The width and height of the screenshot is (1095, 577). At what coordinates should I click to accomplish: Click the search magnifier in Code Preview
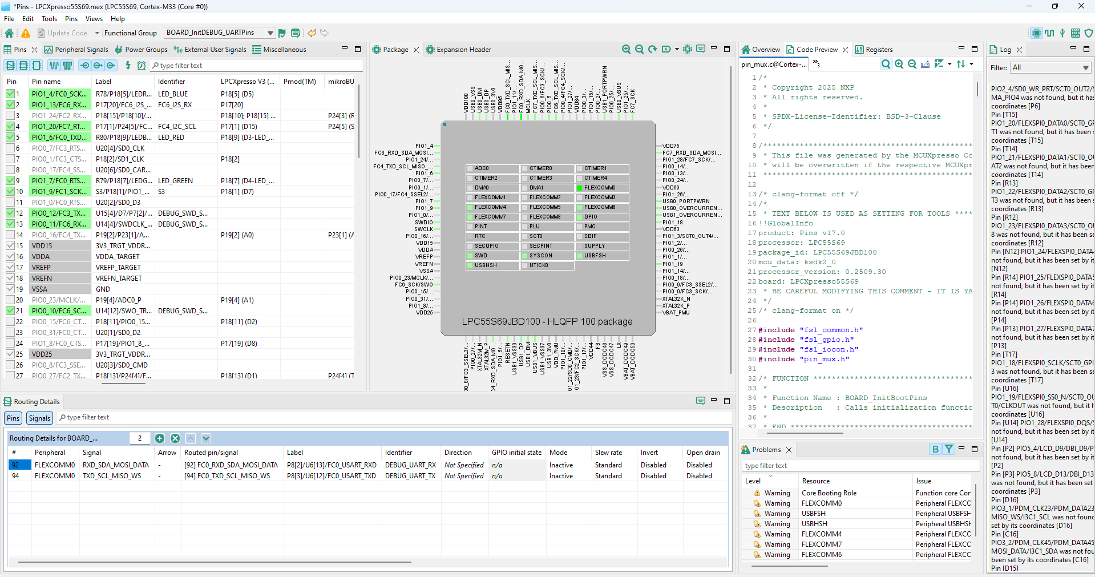pos(886,64)
